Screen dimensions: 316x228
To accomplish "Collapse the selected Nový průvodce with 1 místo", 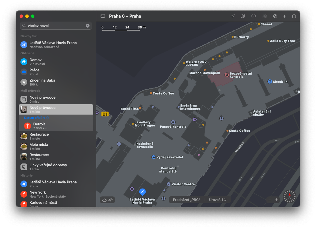I will tap(56, 109).
